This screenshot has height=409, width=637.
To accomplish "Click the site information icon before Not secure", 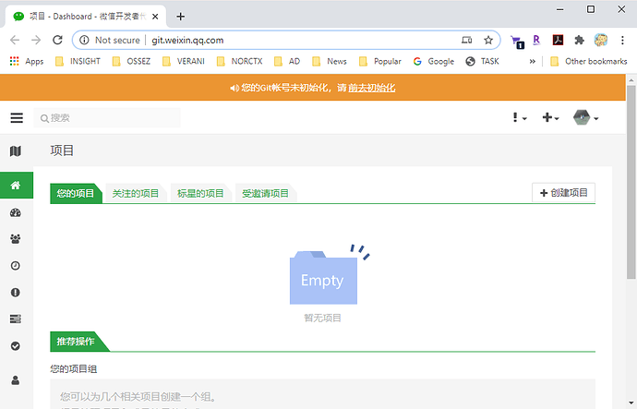I will coord(84,40).
